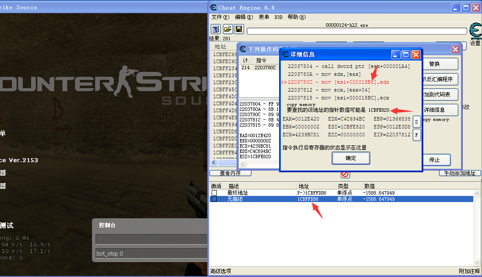This screenshot has width=482, height=277.
Task: Open a saved cheat table via folder icon
Action: point(227,29)
